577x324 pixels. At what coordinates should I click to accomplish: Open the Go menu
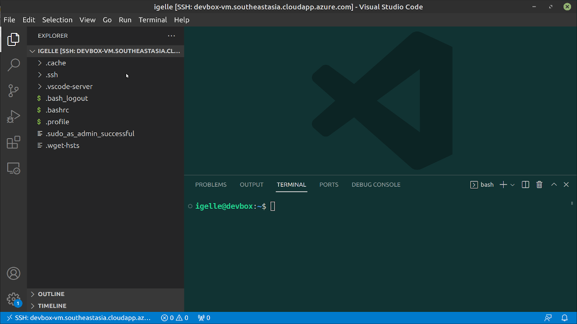(107, 20)
